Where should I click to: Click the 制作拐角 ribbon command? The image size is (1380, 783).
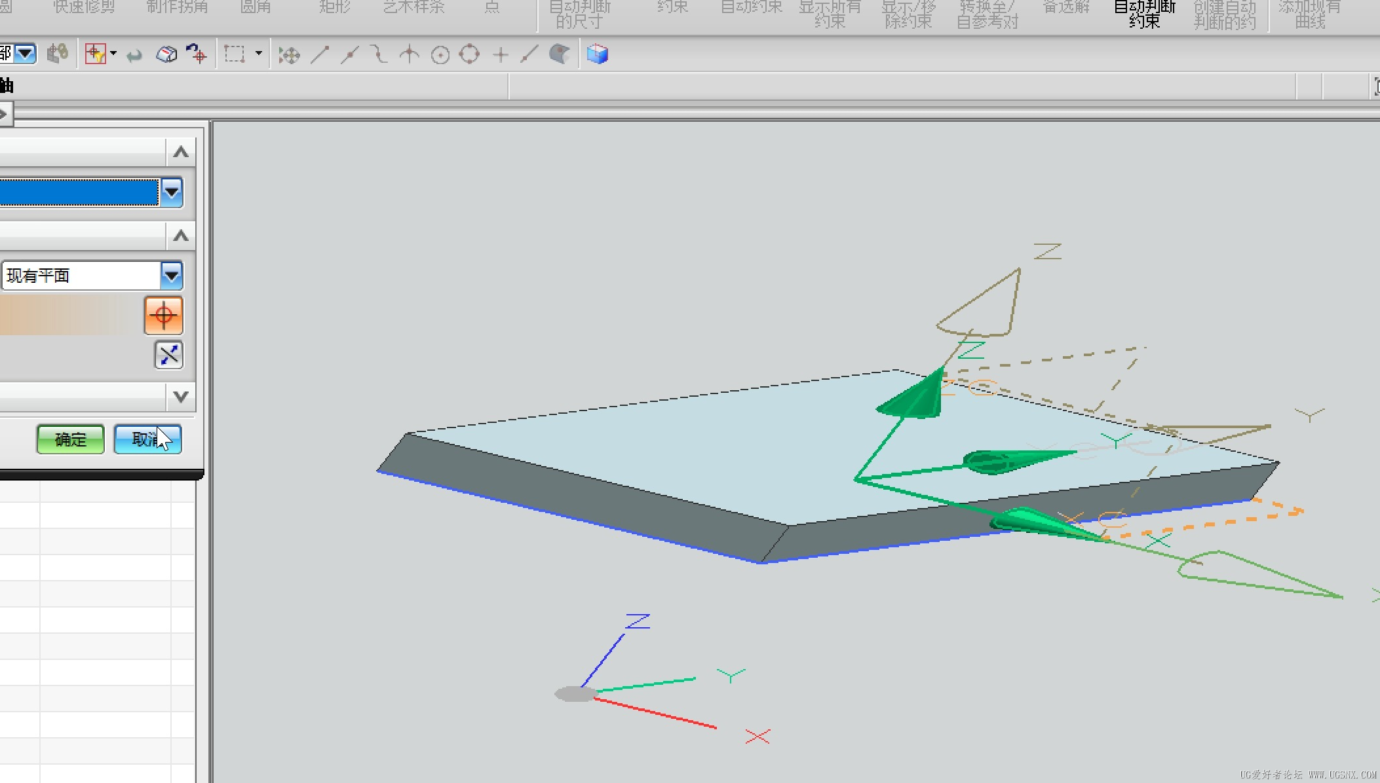pos(177,7)
